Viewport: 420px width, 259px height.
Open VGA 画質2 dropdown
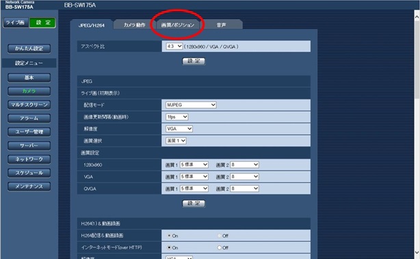click(x=244, y=177)
